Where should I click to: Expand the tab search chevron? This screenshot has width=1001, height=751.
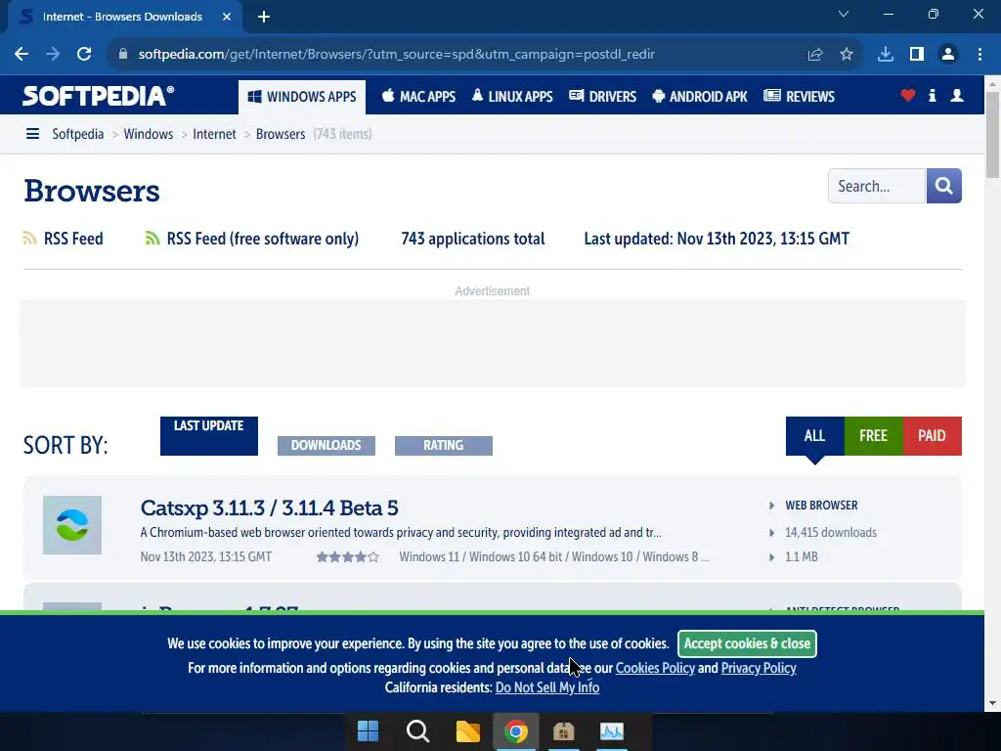(844, 14)
